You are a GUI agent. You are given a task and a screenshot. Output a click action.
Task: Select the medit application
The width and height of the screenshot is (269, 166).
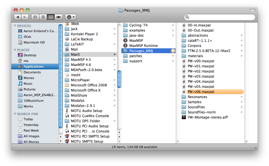click(x=73, y=75)
